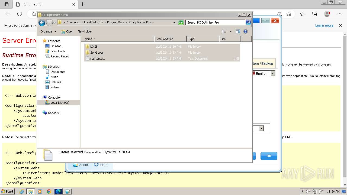Click the Explorer Forward navigation arrow

pos(49,22)
